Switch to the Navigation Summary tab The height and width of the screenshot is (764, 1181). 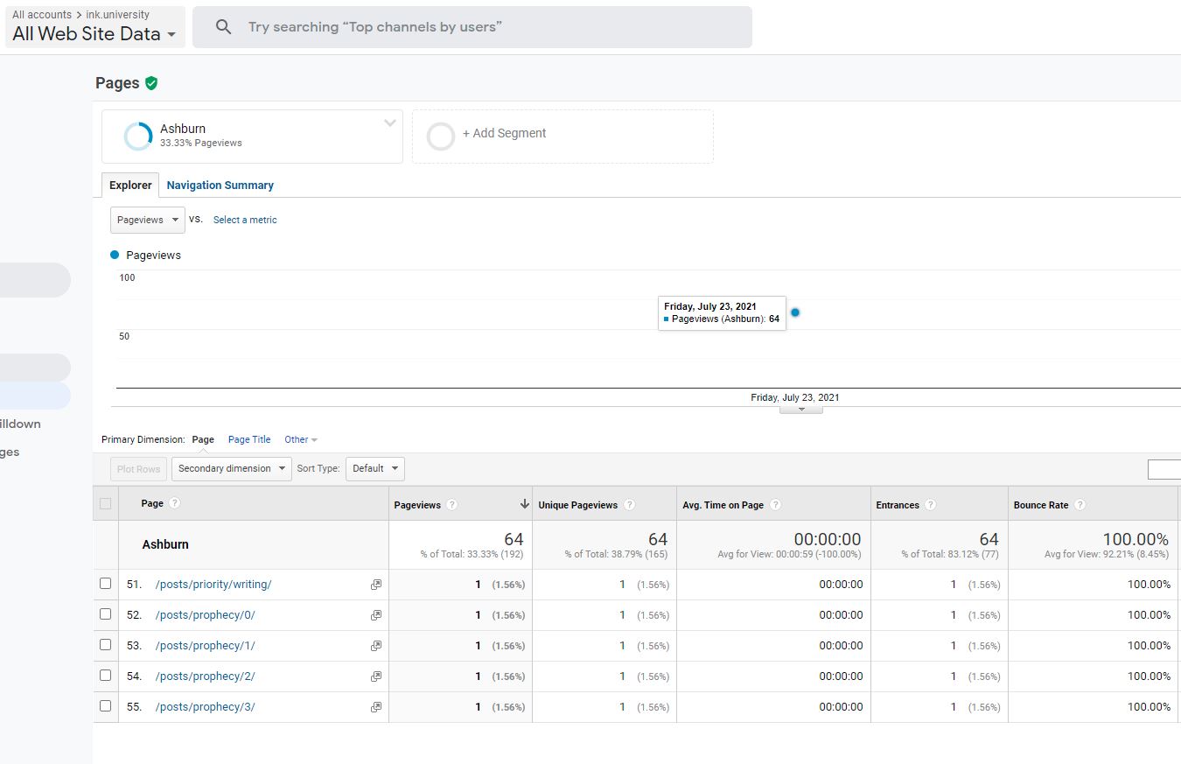(x=220, y=186)
